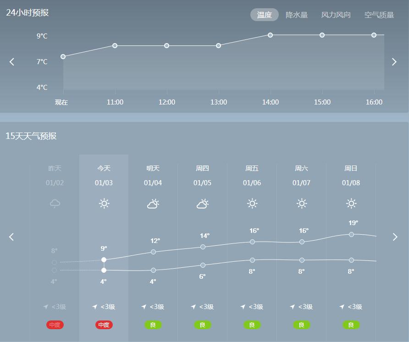The width and height of the screenshot is (409, 342).
Task: Select the 周四 day label
Action: point(202,168)
